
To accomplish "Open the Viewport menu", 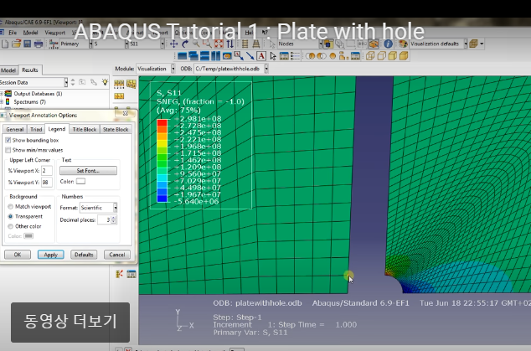I will click(x=55, y=33).
